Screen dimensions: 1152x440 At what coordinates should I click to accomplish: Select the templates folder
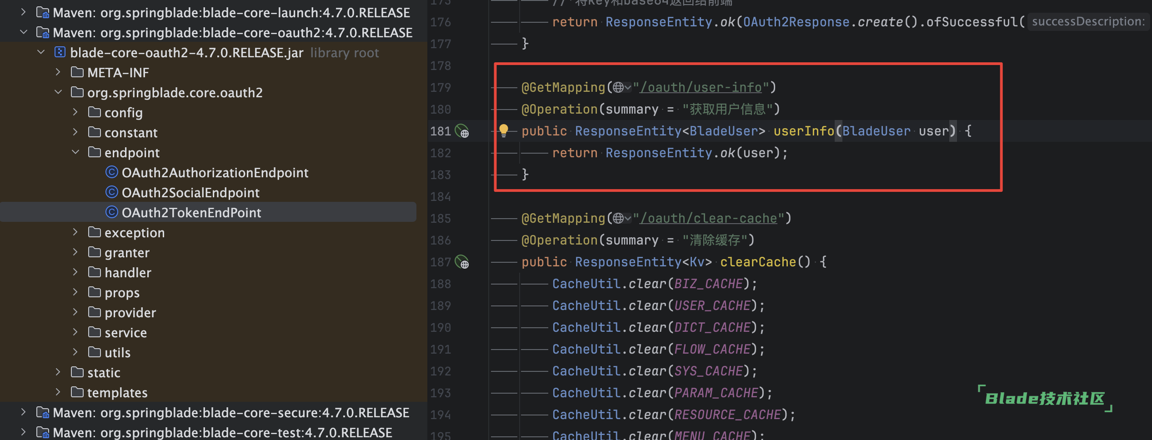click(x=117, y=392)
